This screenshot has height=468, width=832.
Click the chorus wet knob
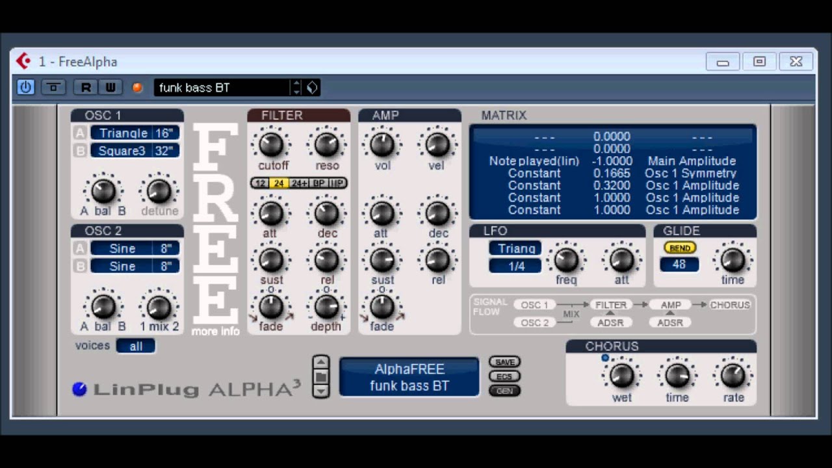[x=621, y=376]
